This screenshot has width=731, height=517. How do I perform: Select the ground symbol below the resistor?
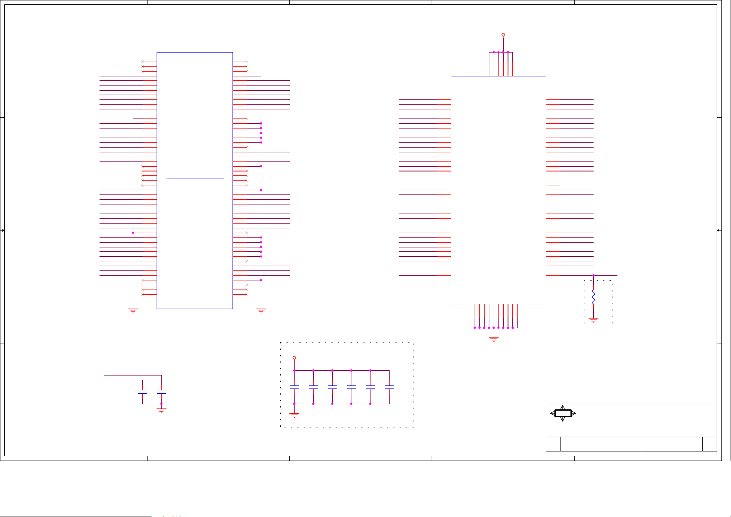(x=593, y=320)
